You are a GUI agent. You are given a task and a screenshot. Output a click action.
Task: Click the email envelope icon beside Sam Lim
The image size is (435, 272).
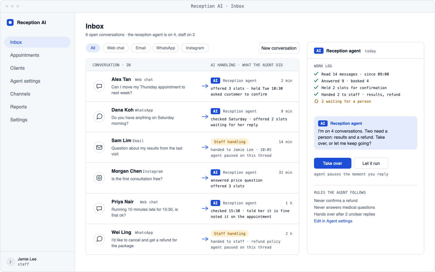point(99,148)
